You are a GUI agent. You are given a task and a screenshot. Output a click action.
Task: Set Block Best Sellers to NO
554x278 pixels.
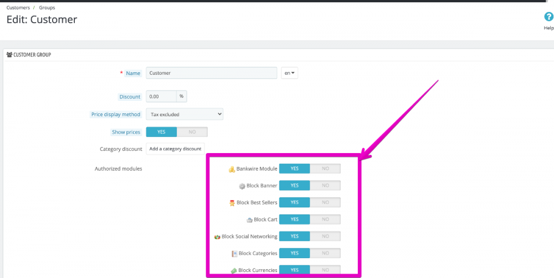325,202
